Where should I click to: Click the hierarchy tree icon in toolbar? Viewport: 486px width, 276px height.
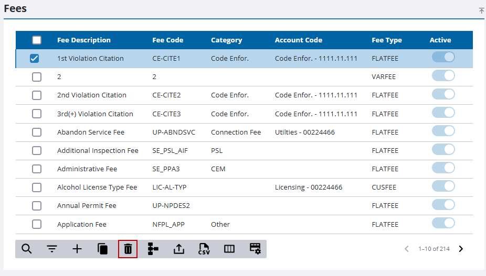153,249
